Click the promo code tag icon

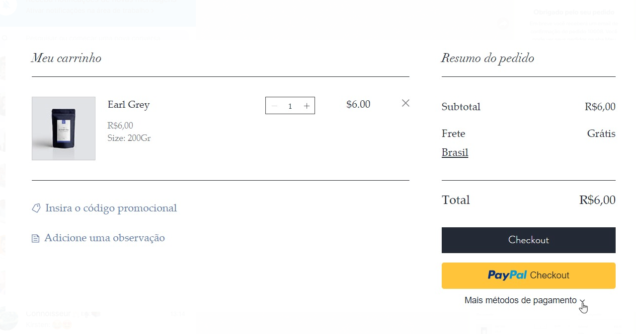[x=36, y=208]
